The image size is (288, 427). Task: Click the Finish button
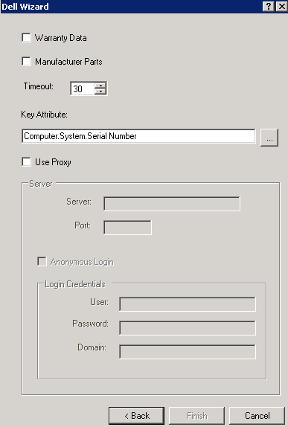pyautogui.click(x=196, y=416)
